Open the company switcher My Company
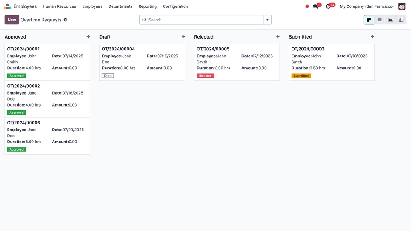Viewport: 411px width, 231px height. point(367,6)
